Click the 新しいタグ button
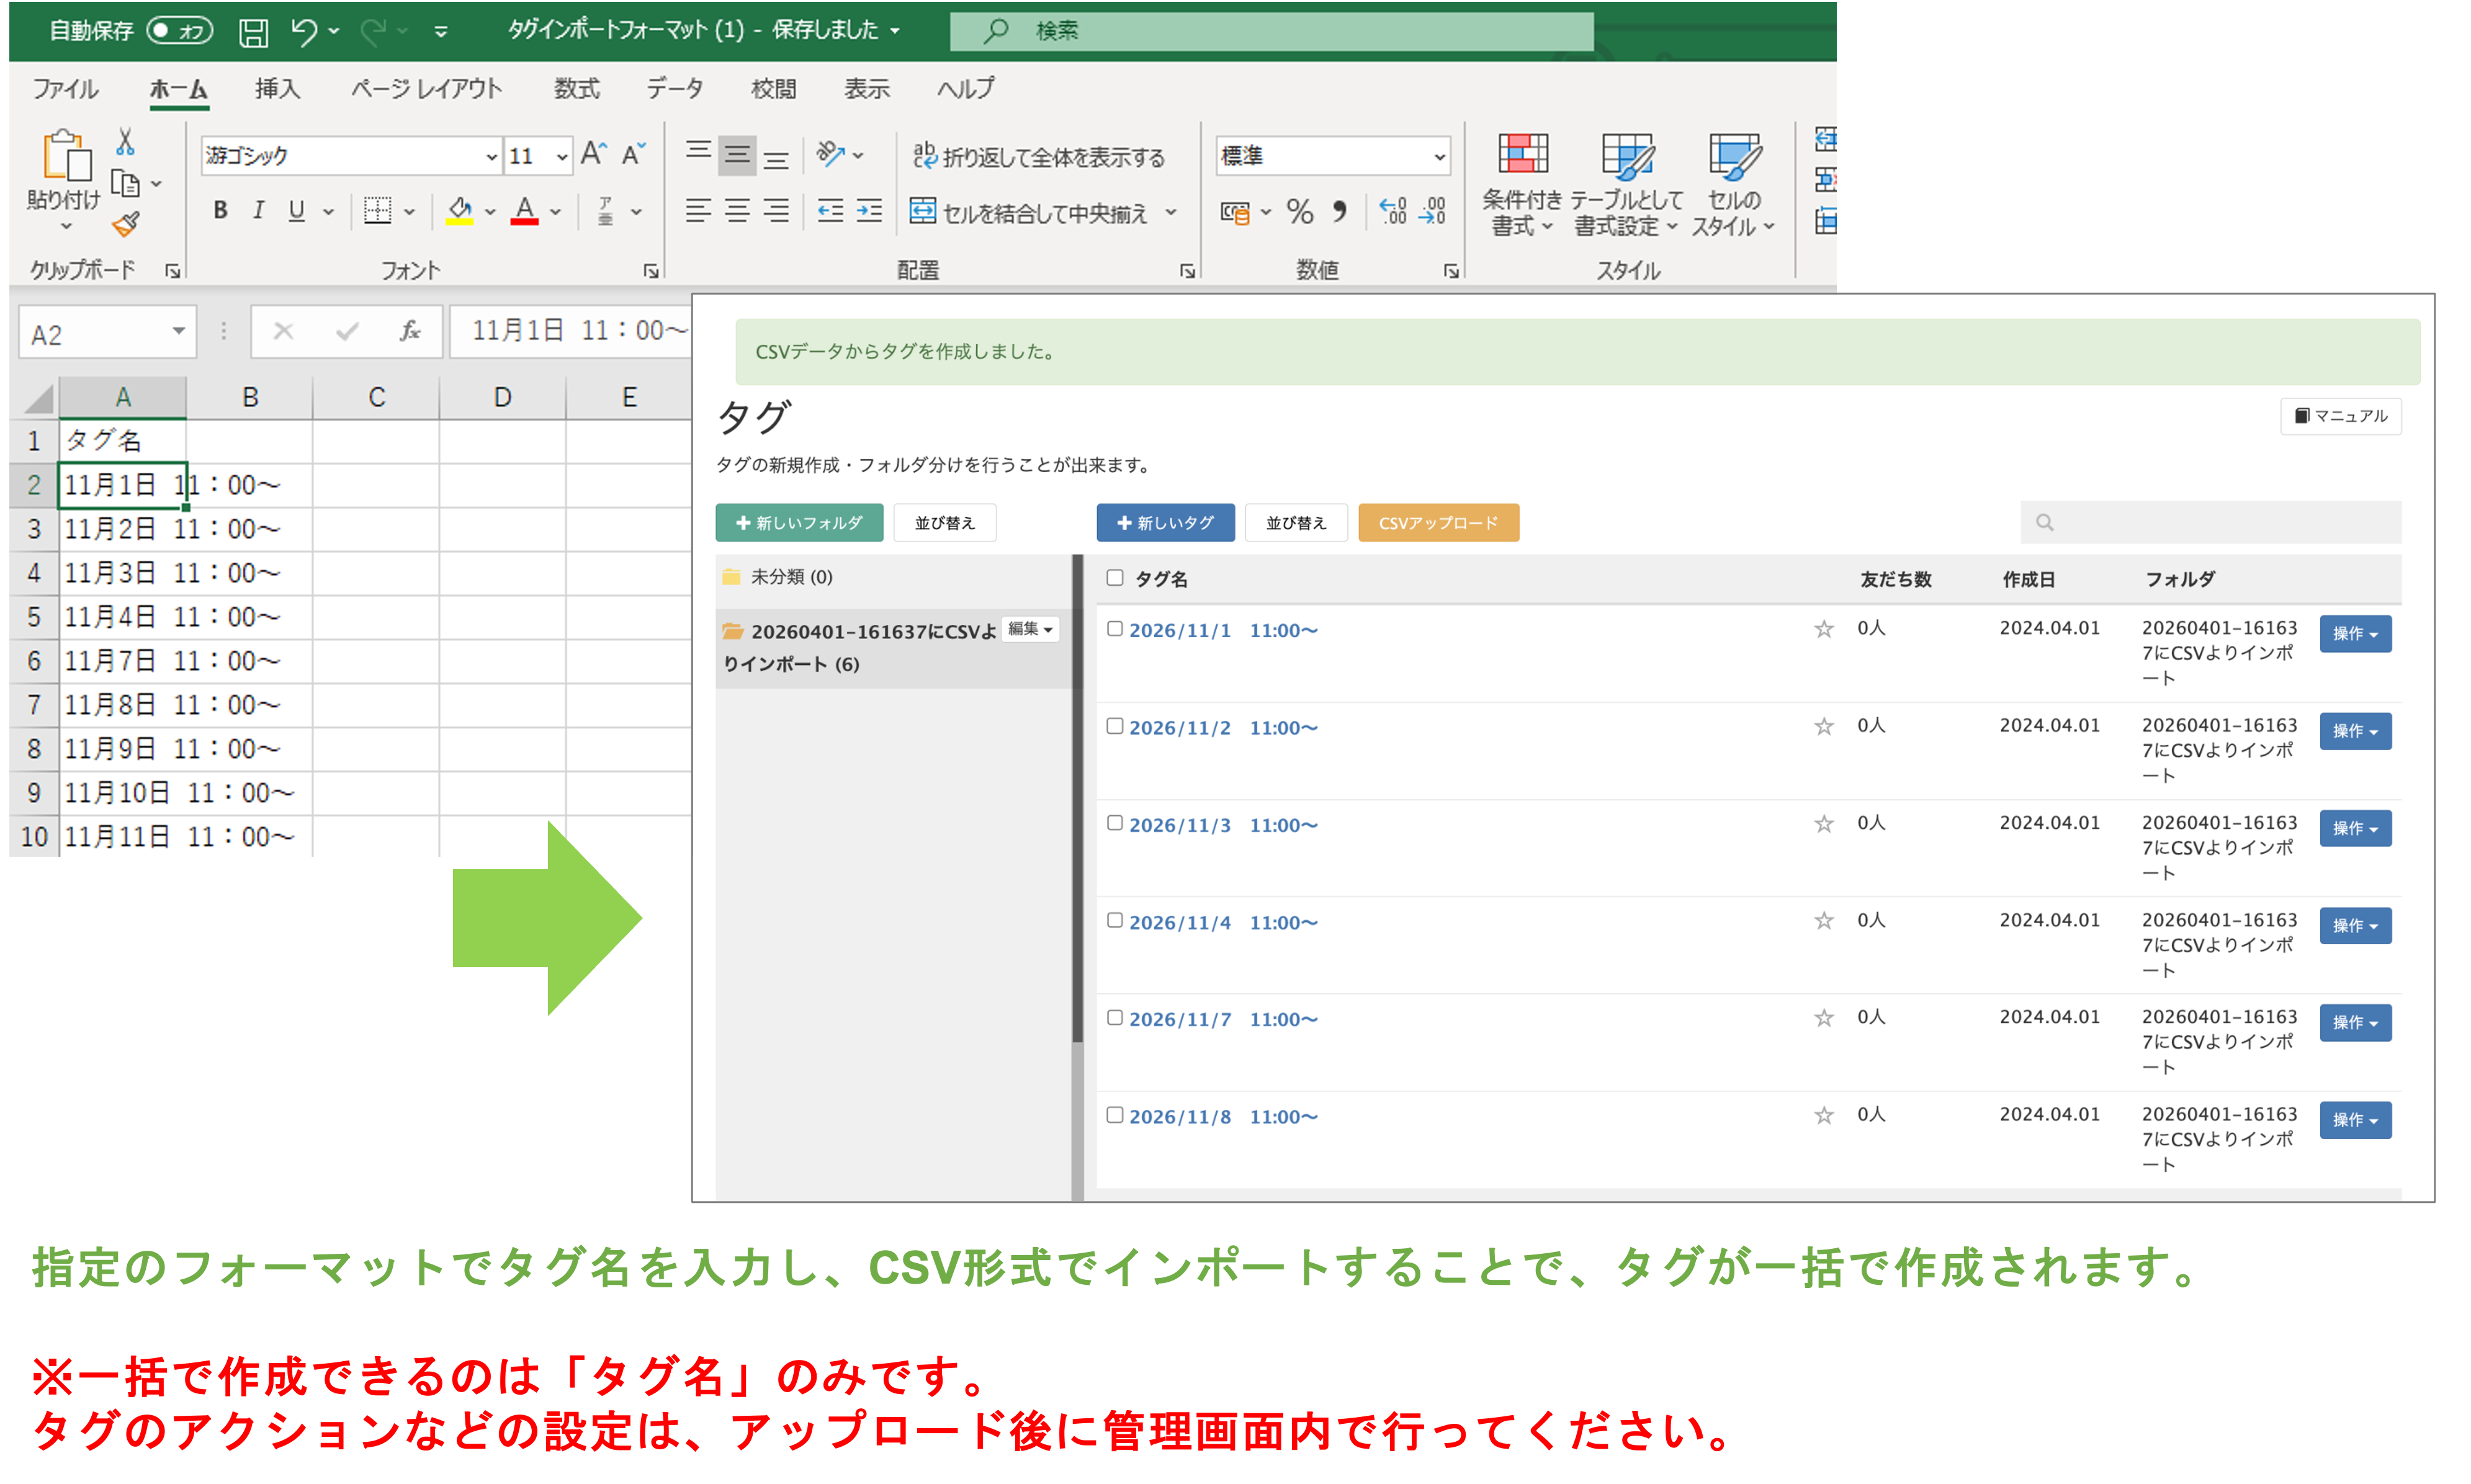2471x1484 pixels. coord(1165,523)
